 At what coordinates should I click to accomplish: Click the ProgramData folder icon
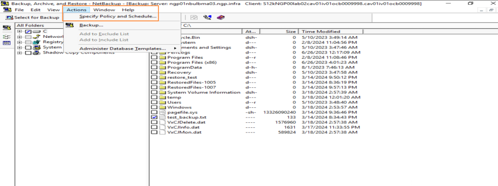(x=162, y=68)
